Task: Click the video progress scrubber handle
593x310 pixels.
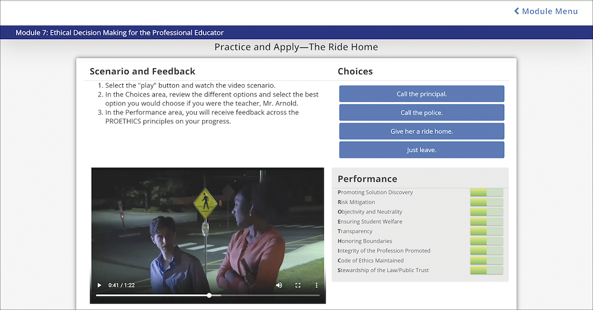Action: [209, 295]
